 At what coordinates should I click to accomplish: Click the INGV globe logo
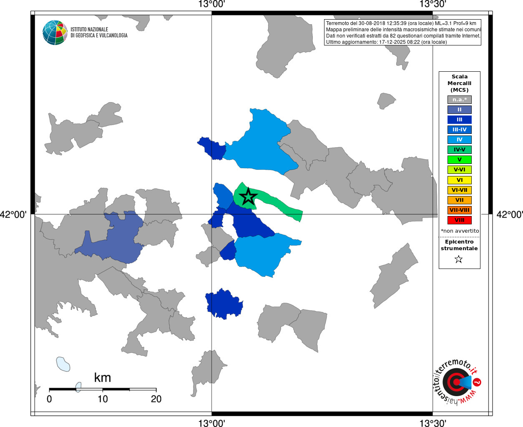(x=55, y=33)
